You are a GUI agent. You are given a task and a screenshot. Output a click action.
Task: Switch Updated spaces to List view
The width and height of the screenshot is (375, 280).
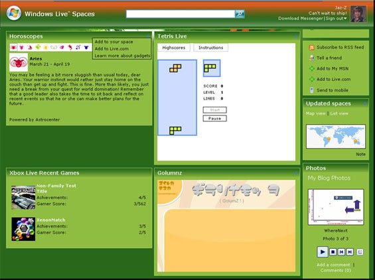pyautogui.click(x=339, y=113)
